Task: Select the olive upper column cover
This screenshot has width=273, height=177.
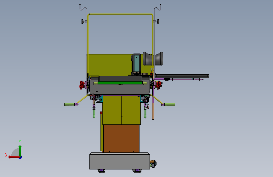Action: pyautogui.click(x=122, y=110)
